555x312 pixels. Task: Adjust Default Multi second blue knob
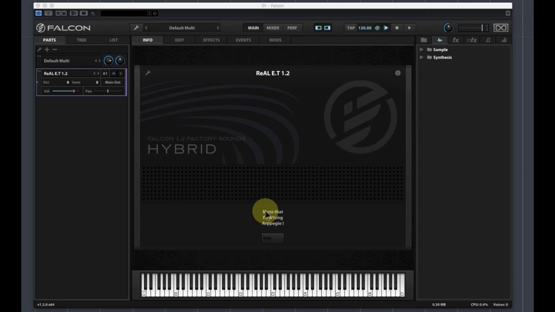120,61
